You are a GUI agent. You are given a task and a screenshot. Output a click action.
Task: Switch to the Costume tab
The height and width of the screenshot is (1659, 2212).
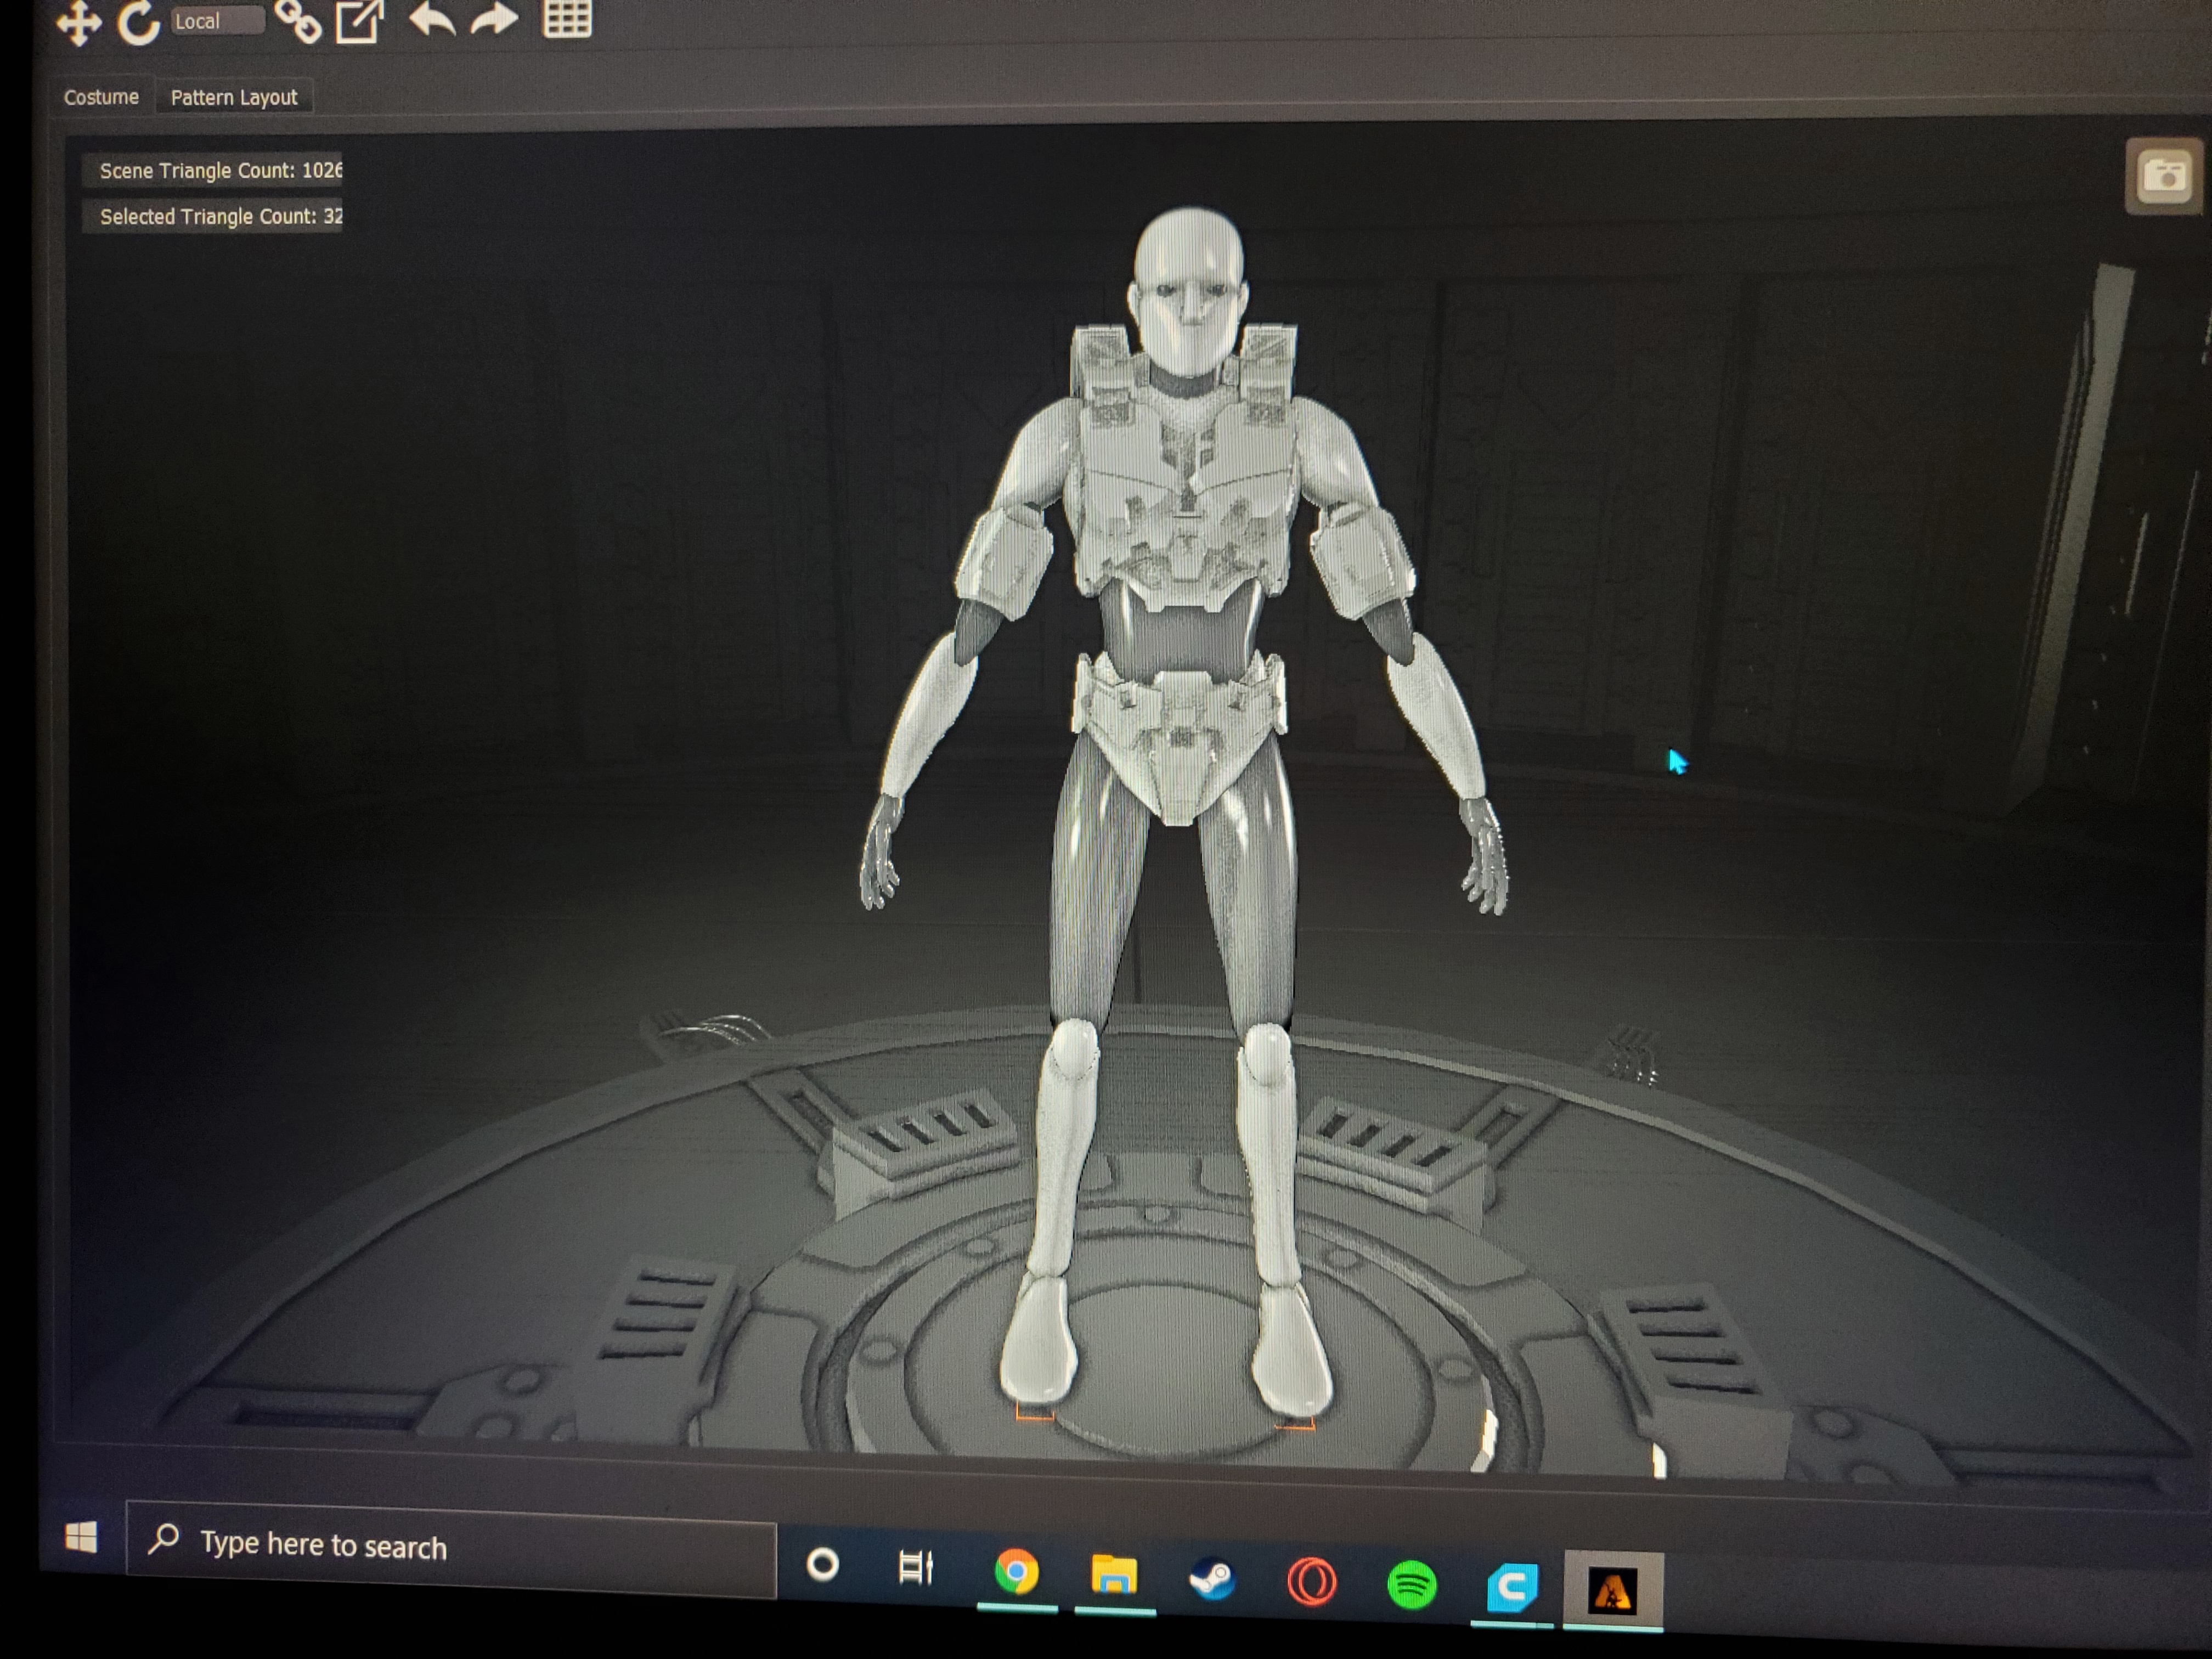click(x=101, y=97)
